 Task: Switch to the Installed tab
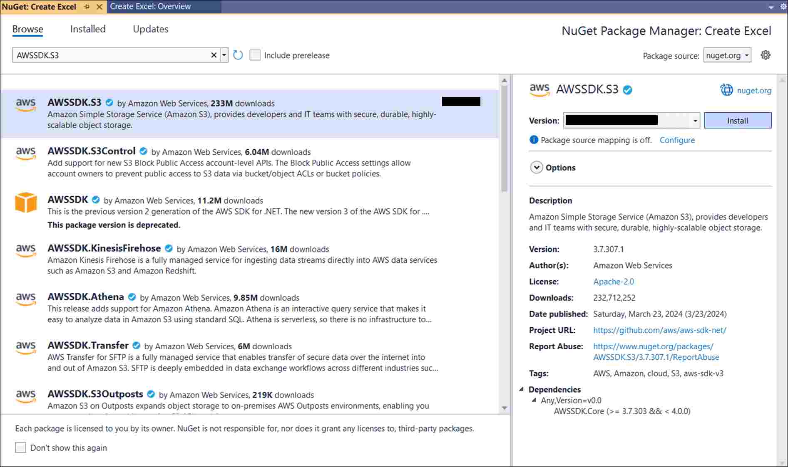[x=88, y=29]
